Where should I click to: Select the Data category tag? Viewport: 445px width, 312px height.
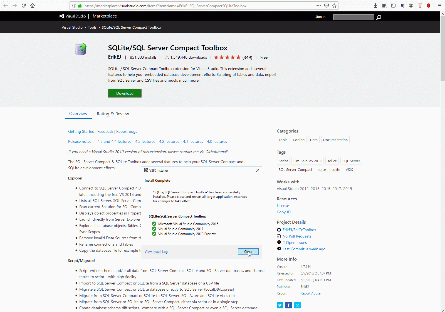tap(314, 140)
